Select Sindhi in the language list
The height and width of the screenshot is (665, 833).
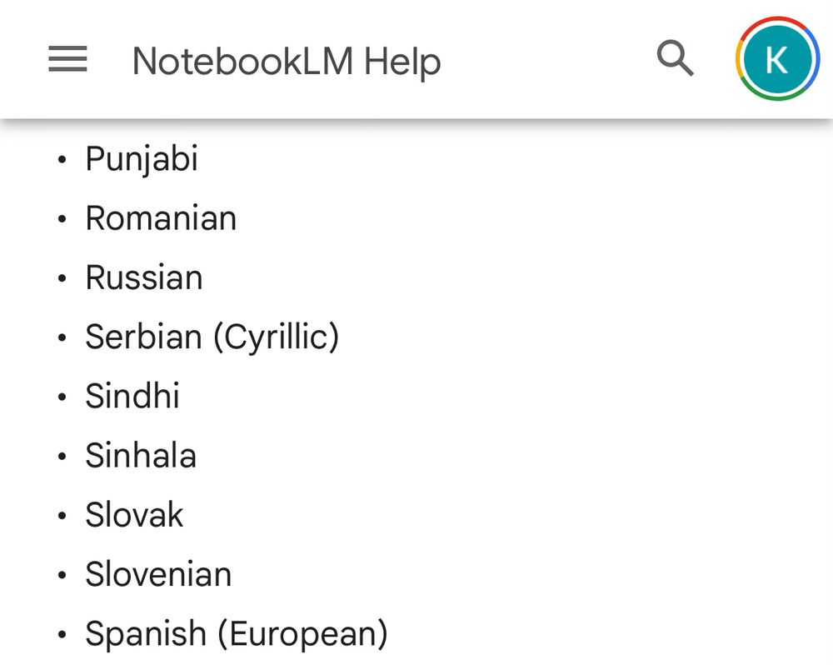tap(132, 396)
